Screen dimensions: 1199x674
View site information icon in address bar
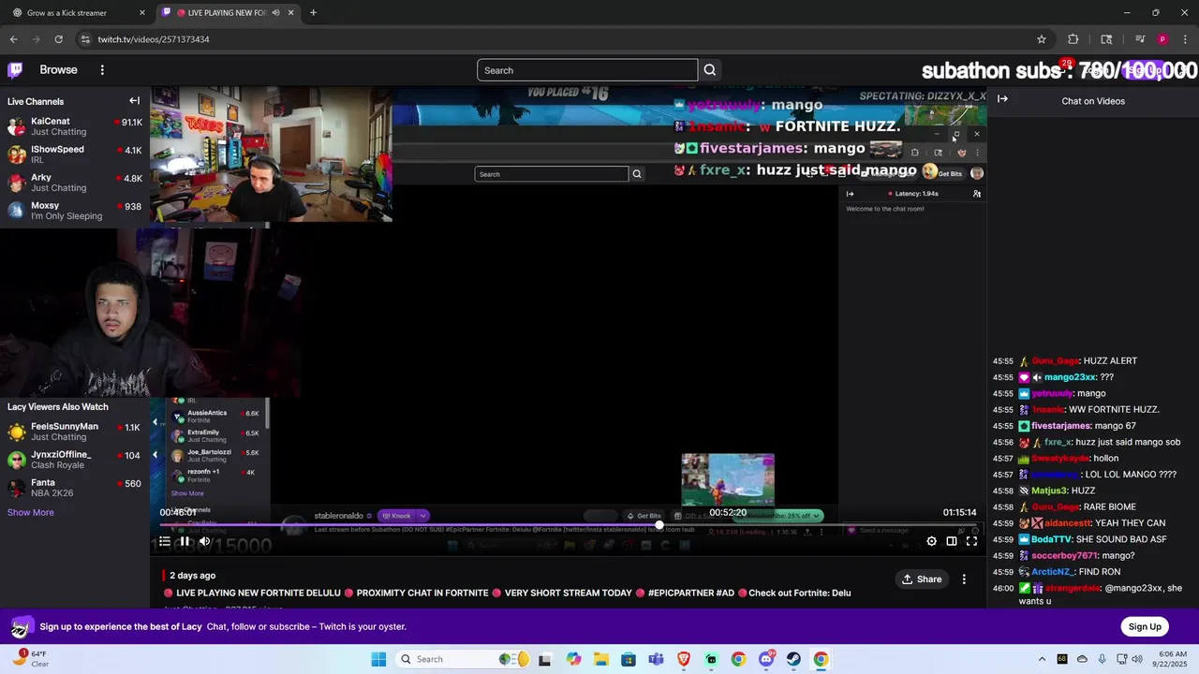pyautogui.click(x=85, y=39)
